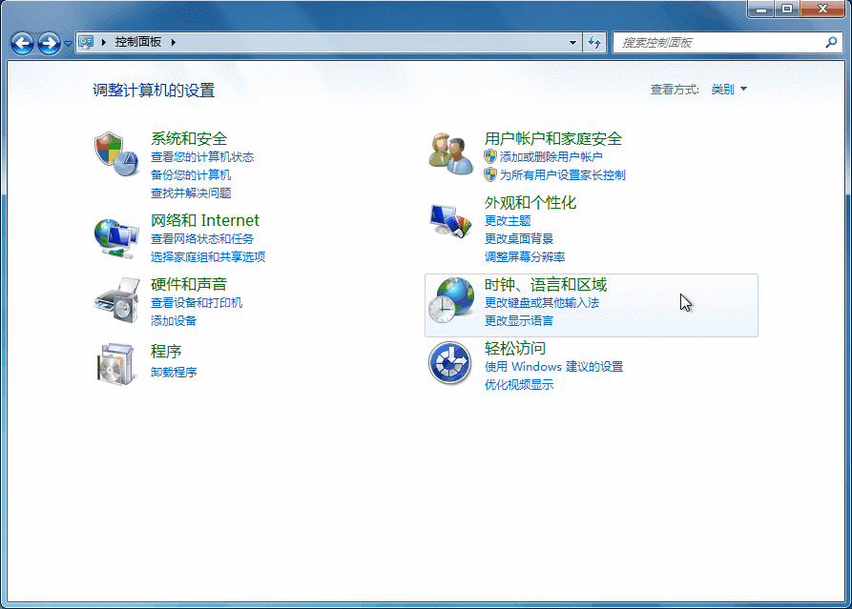
Task: Open 轻松访问 category
Action: coord(514,349)
